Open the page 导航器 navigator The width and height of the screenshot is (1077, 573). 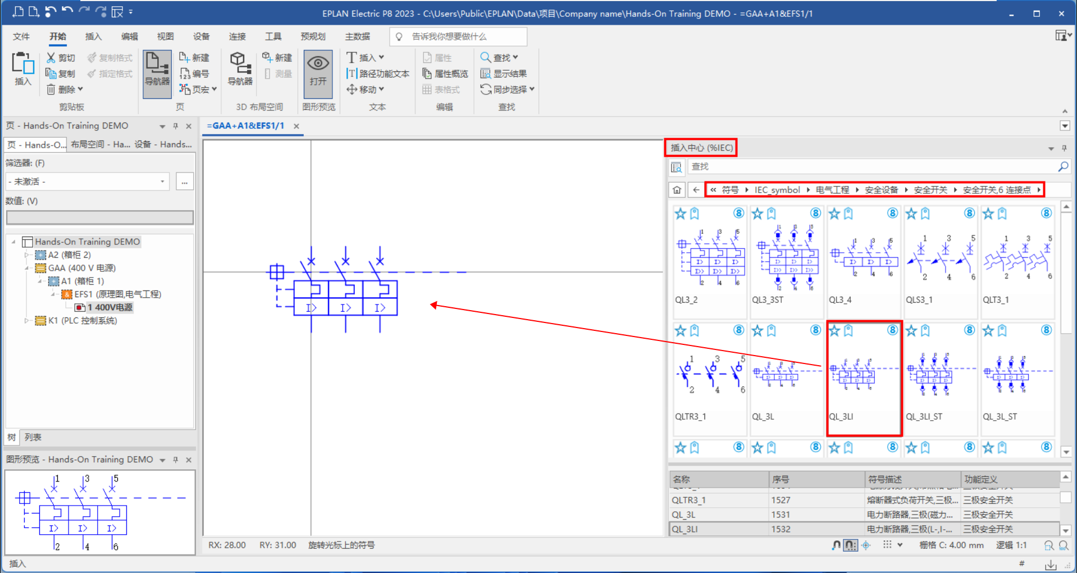pos(157,74)
